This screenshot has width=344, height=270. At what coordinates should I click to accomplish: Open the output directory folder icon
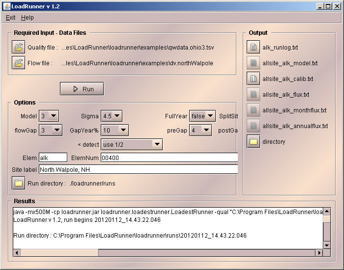[254, 141]
